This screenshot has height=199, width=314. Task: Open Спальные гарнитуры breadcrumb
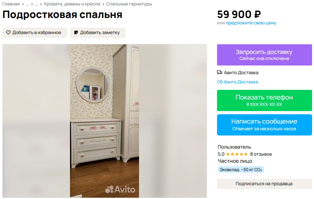[129, 4]
